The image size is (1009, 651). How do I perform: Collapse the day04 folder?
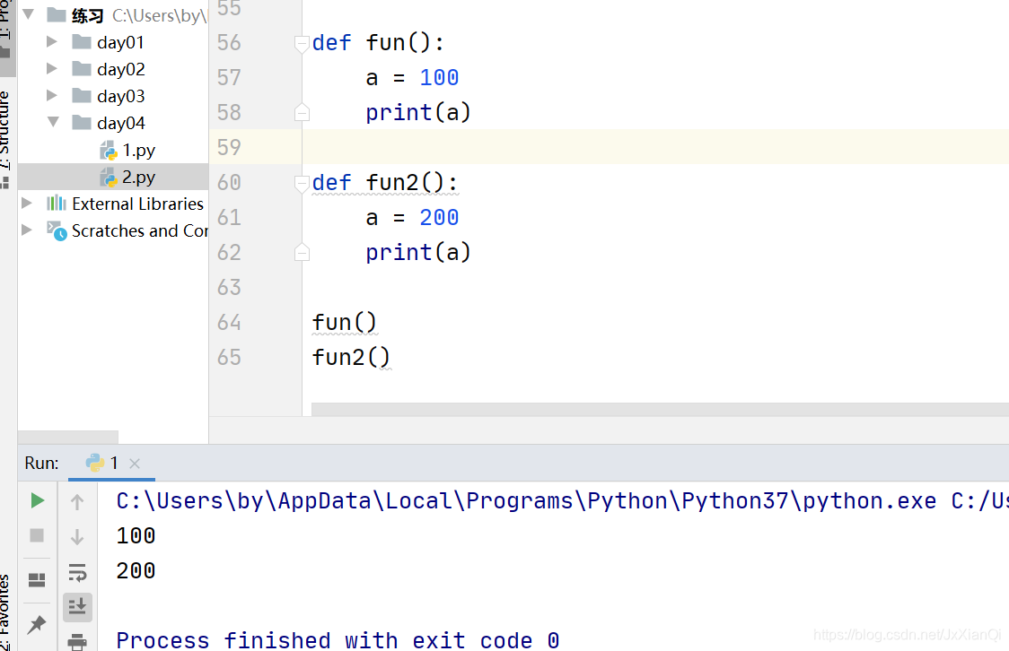(53, 122)
